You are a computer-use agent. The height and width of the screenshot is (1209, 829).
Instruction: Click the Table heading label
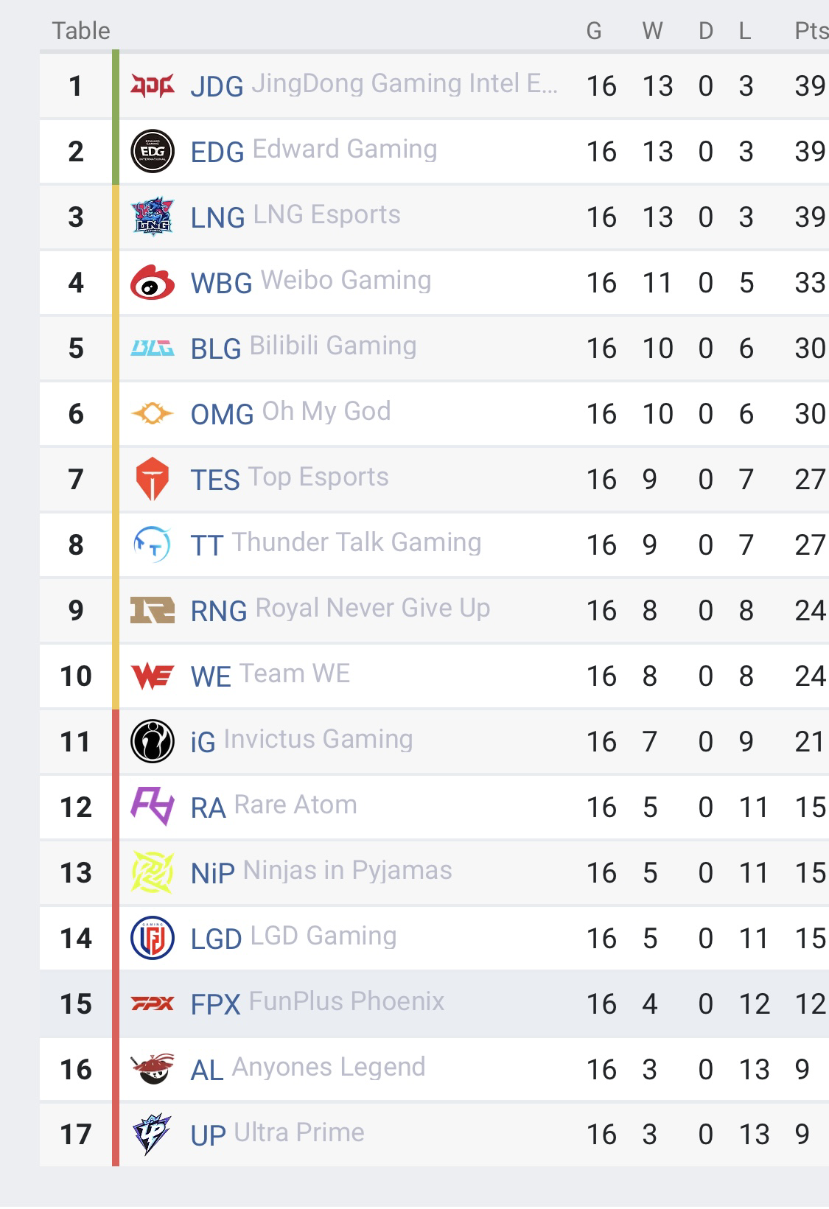click(81, 31)
